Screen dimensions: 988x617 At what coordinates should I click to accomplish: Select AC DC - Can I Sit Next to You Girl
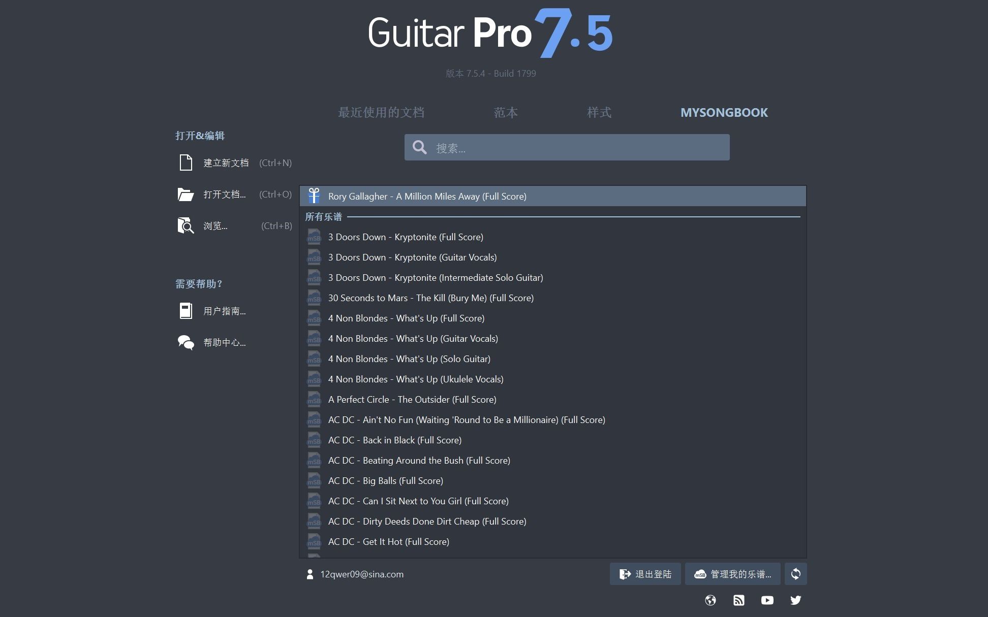pyautogui.click(x=553, y=501)
